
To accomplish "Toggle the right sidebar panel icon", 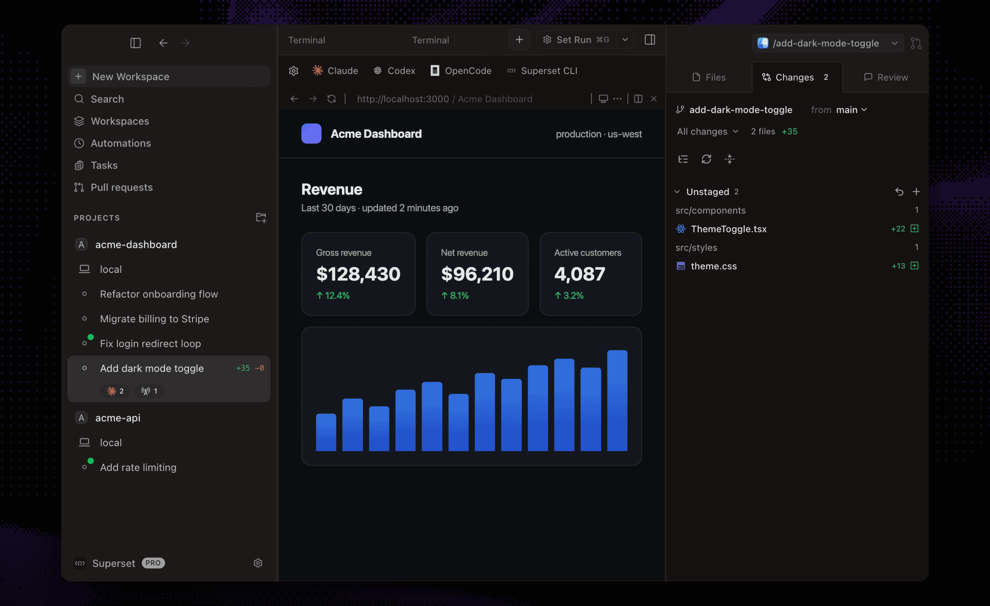I will (x=650, y=40).
